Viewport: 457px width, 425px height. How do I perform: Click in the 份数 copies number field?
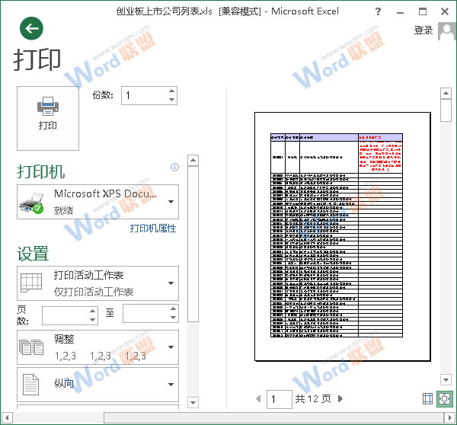pyautogui.click(x=144, y=96)
